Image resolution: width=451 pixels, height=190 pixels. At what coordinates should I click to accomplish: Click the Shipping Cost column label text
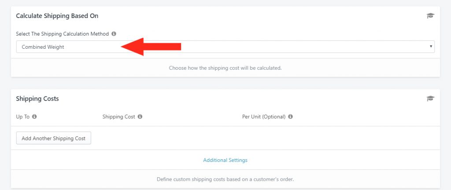tap(119, 117)
